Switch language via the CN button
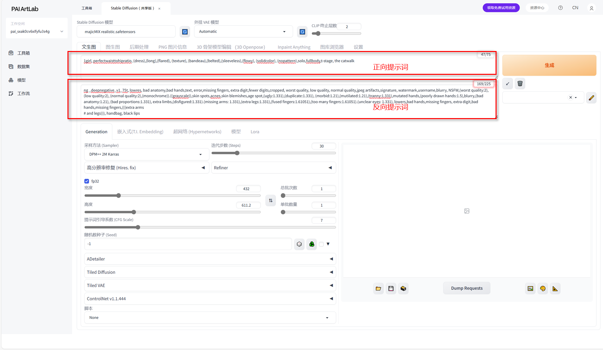603x350 pixels. (575, 8)
